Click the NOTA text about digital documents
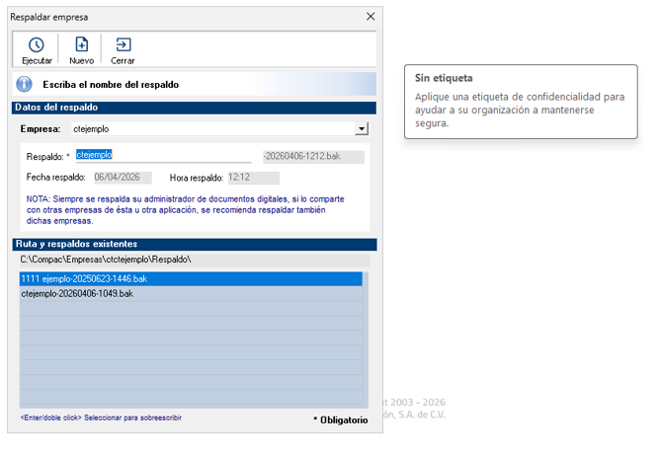The width and height of the screenshot is (662, 452). [x=186, y=210]
